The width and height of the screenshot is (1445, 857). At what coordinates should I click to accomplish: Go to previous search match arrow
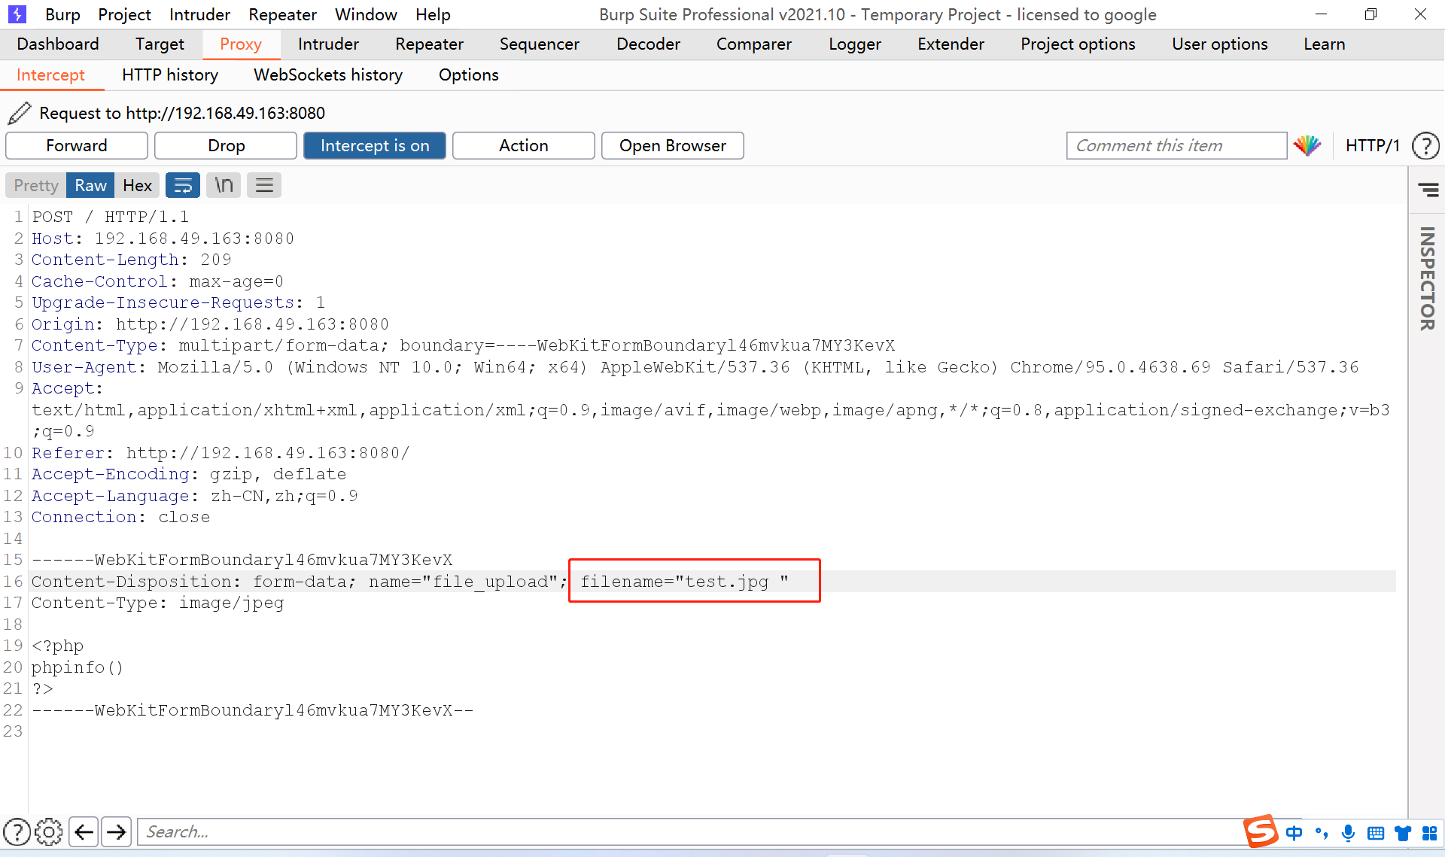pos(84,831)
